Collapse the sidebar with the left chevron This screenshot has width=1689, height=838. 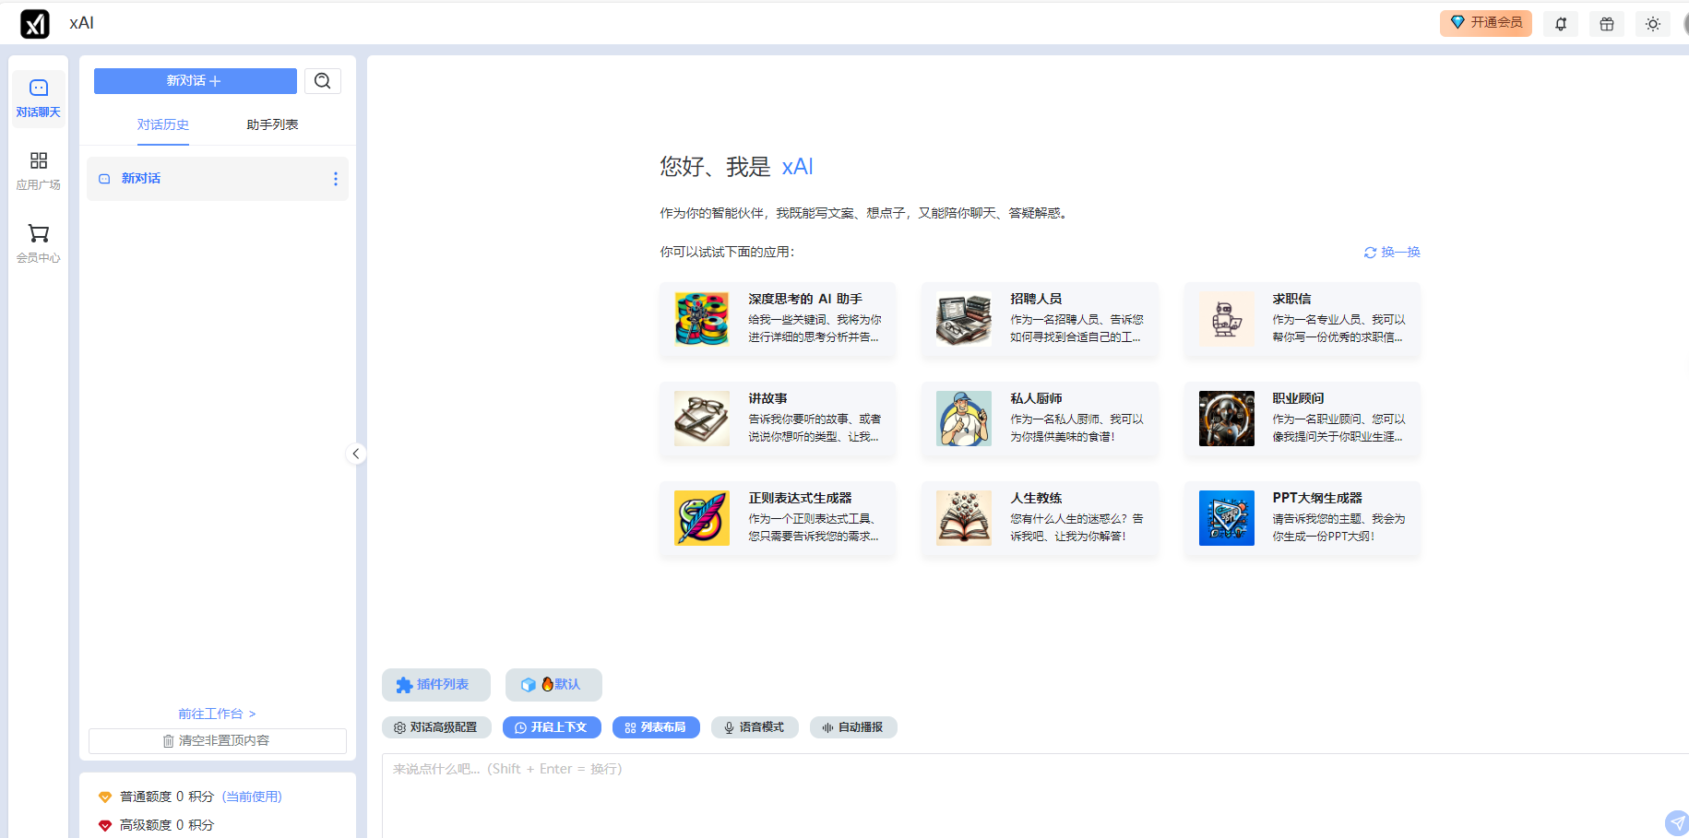point(356,454)
